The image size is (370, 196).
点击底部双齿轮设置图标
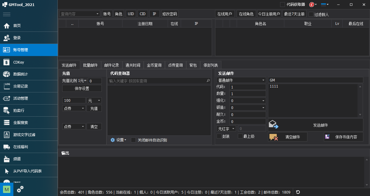pos(20,189)
